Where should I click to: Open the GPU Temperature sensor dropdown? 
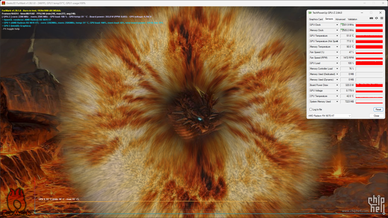click(337, 36)
